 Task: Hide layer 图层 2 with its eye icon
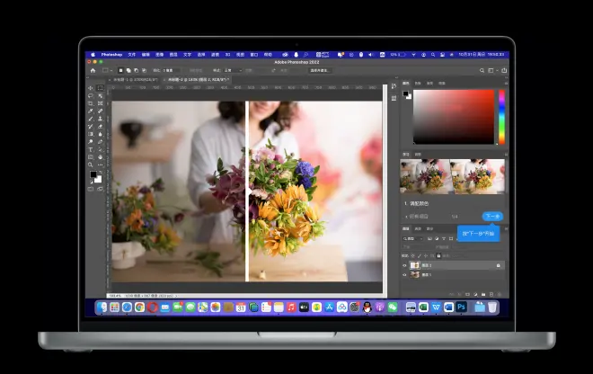coord(404,265)
